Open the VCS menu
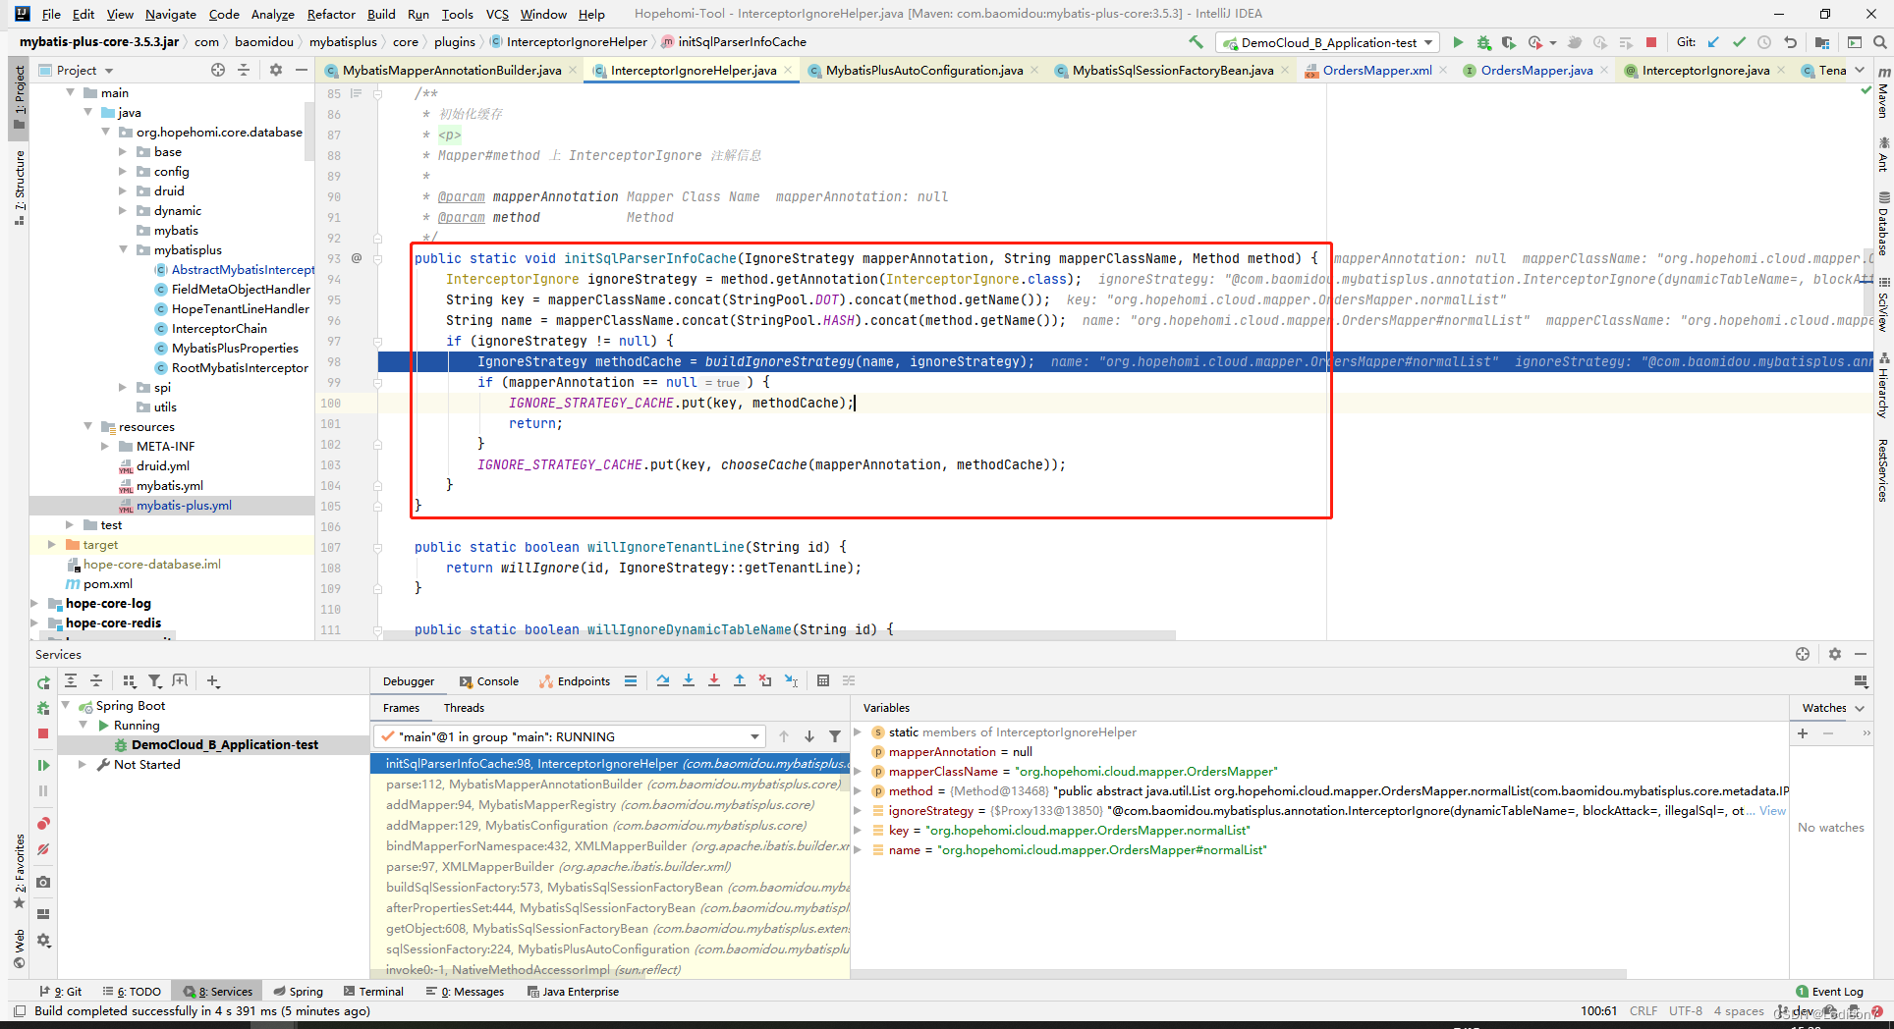This screenshot has height=1029, width=1894. click(x=497, y=14)
